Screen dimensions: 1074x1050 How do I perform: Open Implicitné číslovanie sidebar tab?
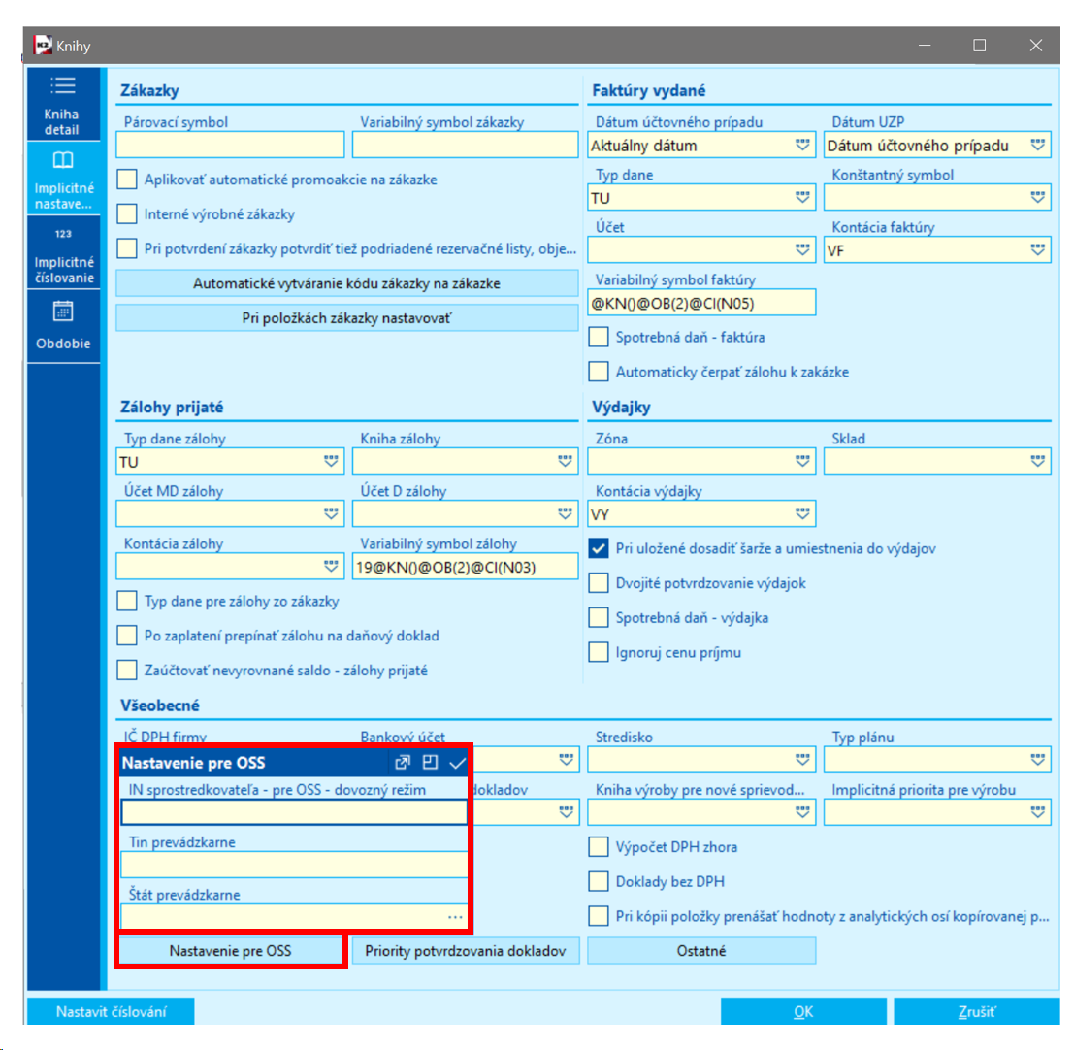pos(63,252)
